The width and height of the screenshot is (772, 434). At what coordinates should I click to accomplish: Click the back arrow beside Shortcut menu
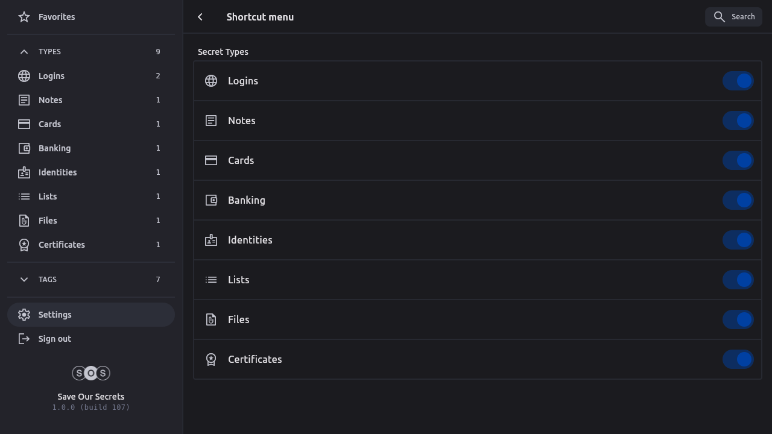click(x=200, y=17)
